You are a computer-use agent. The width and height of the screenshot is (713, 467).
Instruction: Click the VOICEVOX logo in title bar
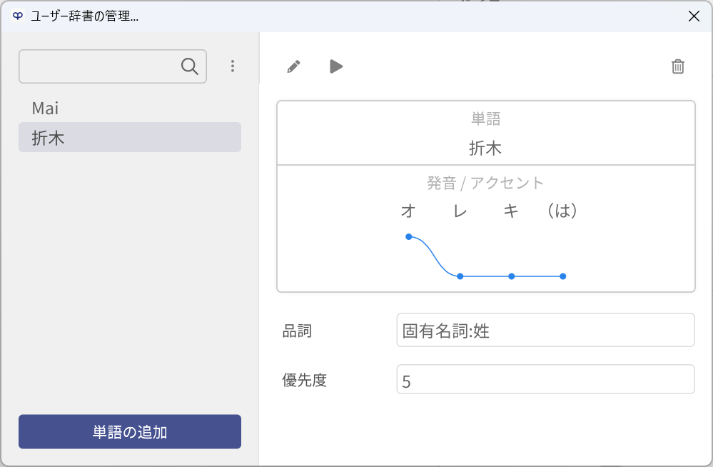coord(17,16)
